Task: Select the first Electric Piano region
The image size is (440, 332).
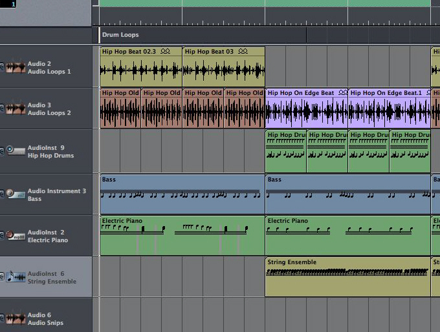Action: [x=182, y=235]
